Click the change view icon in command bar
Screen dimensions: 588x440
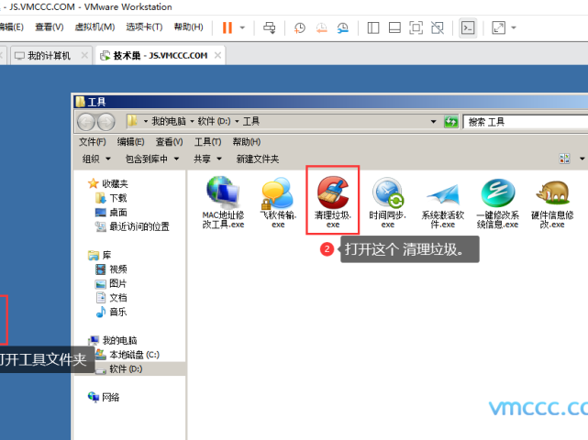pos(564,159)
